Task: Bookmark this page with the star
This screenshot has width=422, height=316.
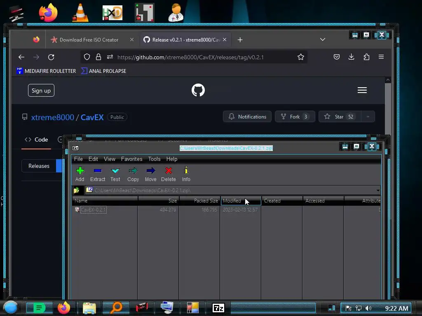Action: 300,57
